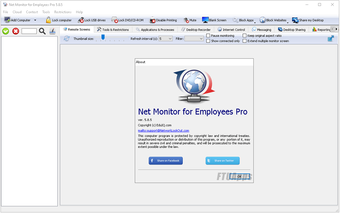340x213 pixels.
Task: Open the Tools menu
Action: tap(46, 12)
